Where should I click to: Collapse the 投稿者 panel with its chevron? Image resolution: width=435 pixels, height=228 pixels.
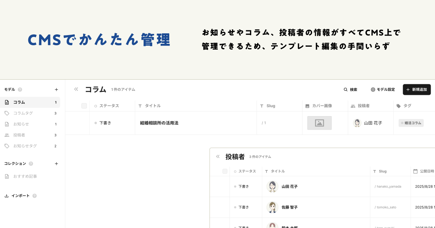(x=217, y=156)
